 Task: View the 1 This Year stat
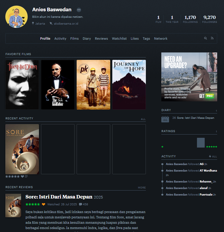click(x=172, y=19)
